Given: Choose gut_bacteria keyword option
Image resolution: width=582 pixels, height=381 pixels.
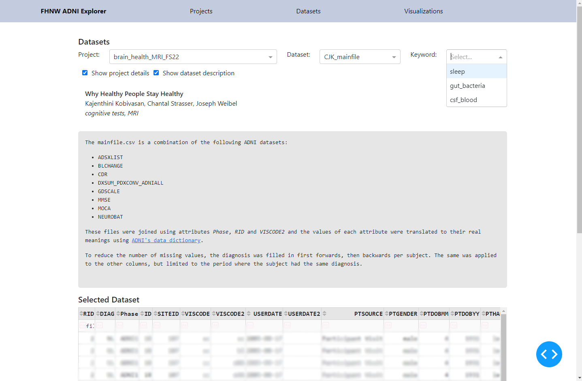Looking at the screenshot, I should pos(477,85).
